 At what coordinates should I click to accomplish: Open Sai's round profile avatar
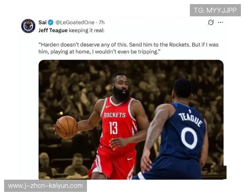28,26
